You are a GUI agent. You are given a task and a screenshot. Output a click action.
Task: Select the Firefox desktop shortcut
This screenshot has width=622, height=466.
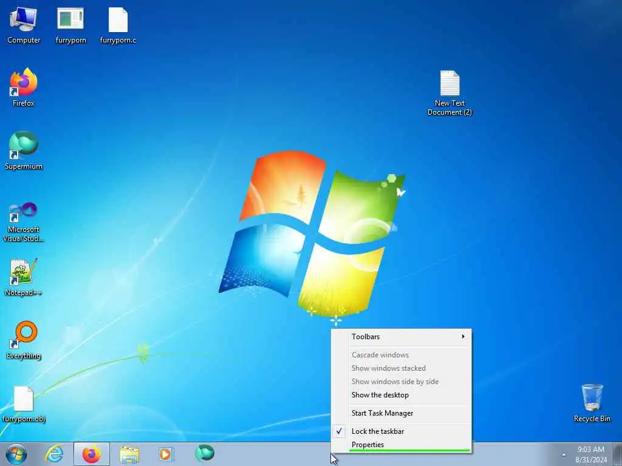pyautogui.click(x=24, y=87)
